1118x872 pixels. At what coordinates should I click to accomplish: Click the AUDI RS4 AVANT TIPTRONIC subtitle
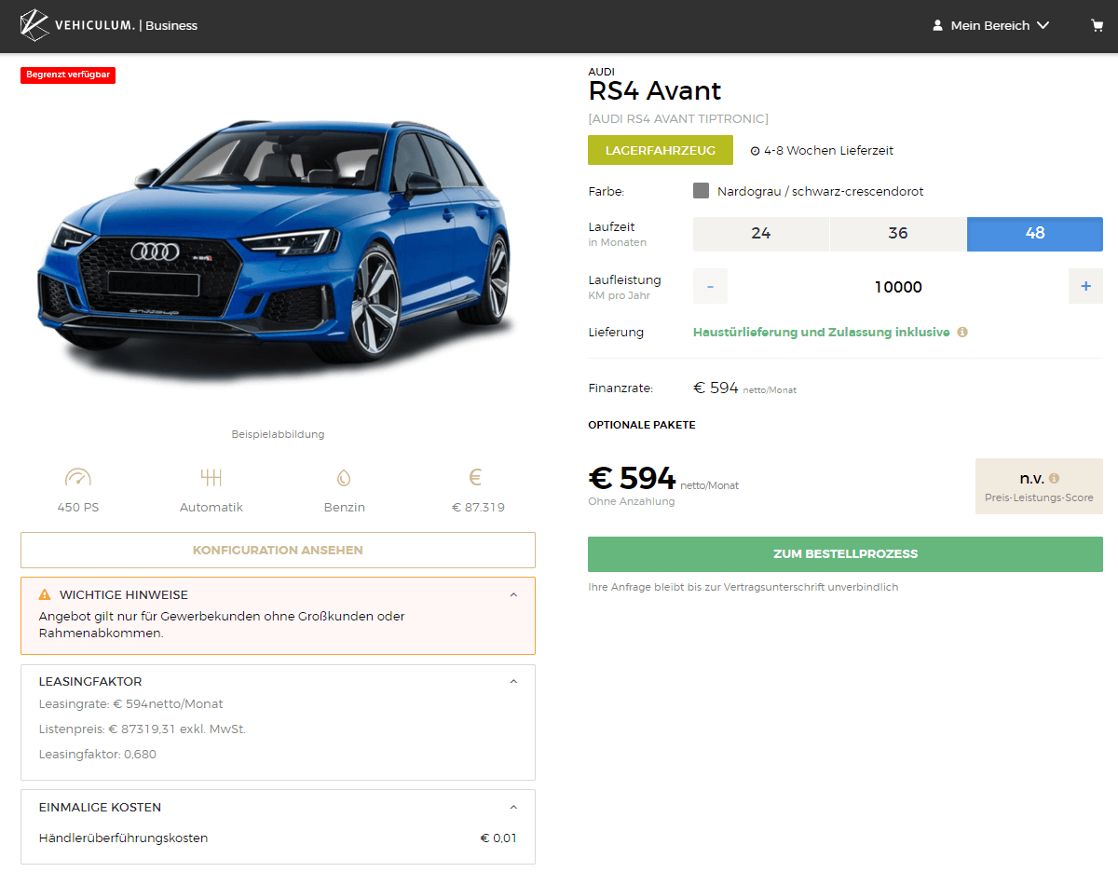point(678,118)
